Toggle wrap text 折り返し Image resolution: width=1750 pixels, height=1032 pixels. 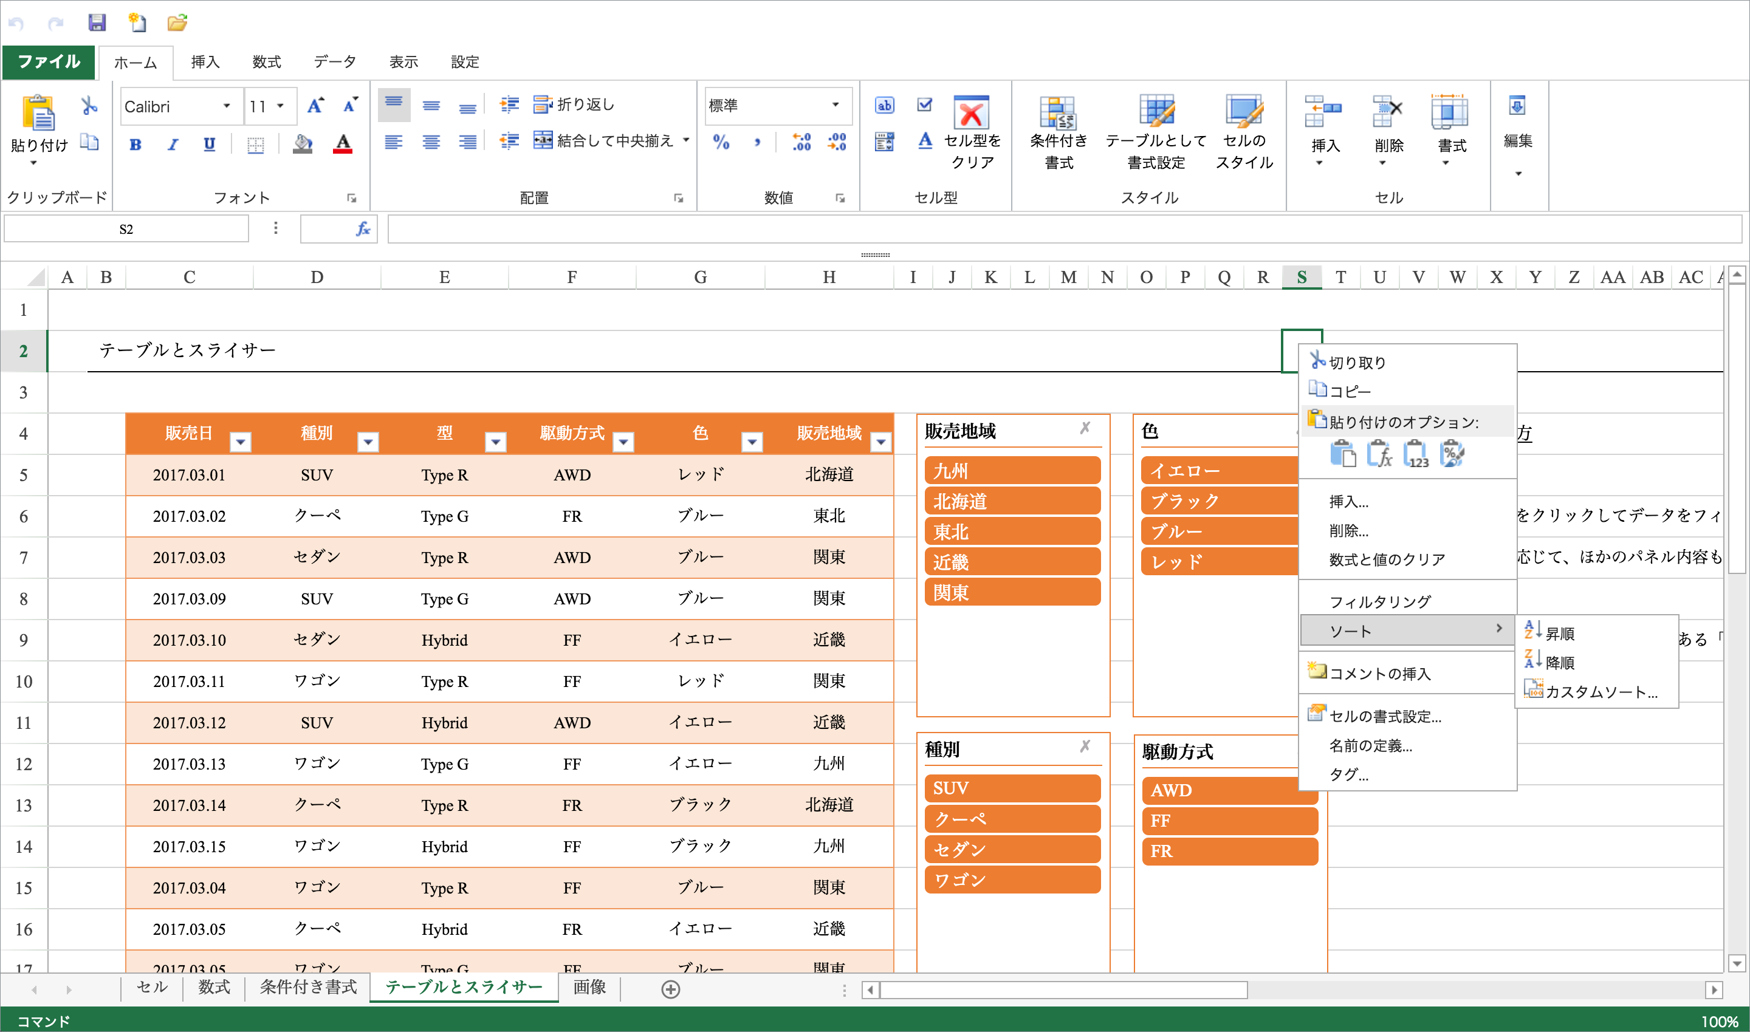[x=574, y=104]
